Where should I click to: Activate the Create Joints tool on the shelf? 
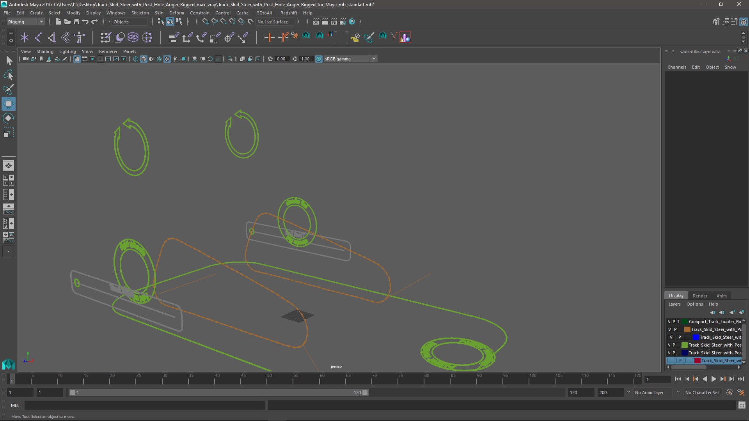[x=38, y=37]
